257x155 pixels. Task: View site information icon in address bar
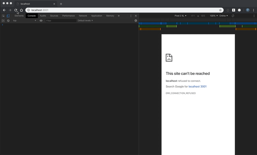[x=29, y=10]
